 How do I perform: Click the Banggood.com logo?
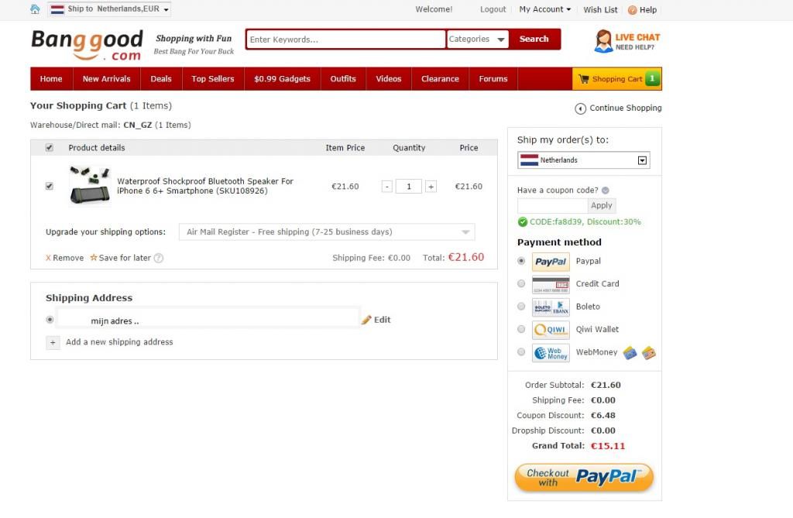click(87, 44)
